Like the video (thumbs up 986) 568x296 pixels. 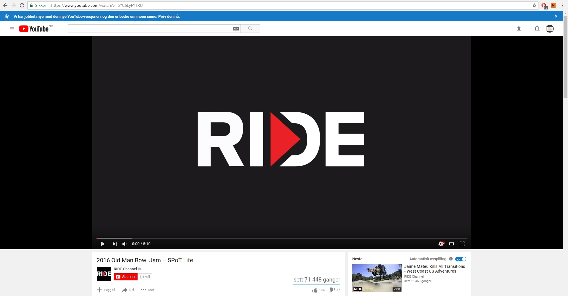click(x=319, y=290)
